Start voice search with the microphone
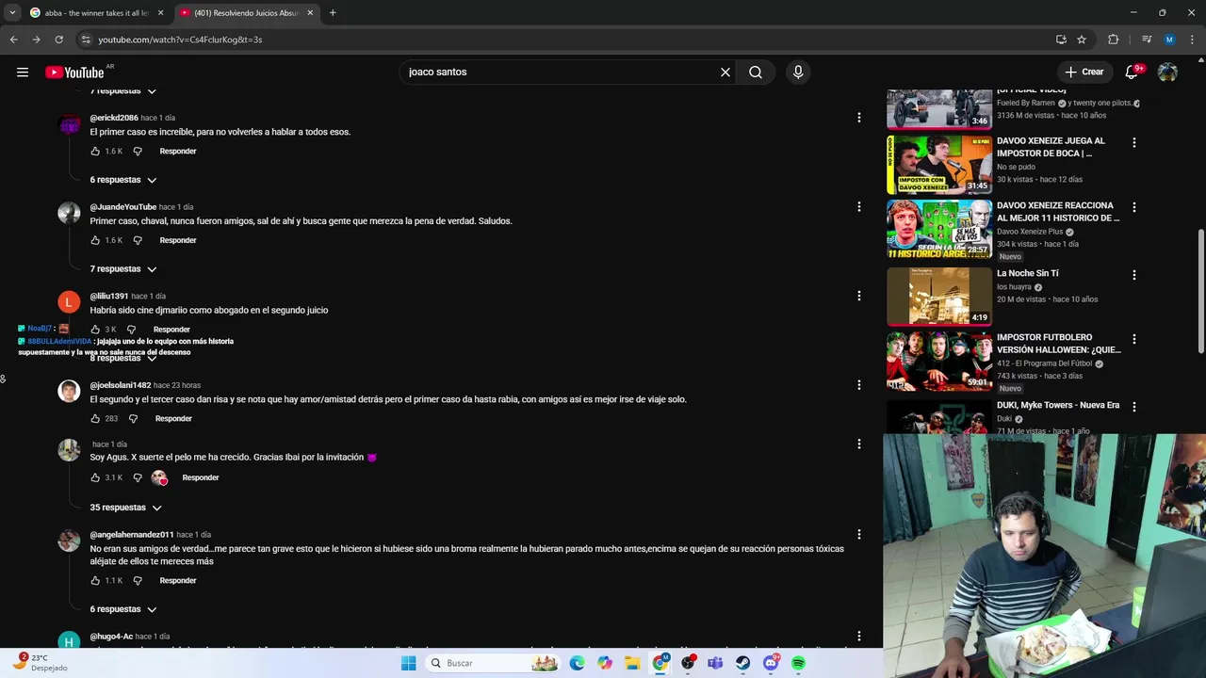The width and height of the screenshot is (1206, 678). click(798, 73)
